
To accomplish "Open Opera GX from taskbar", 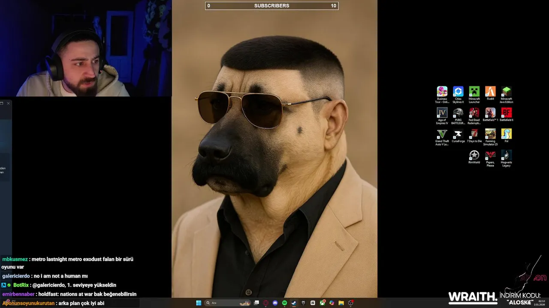I will [266, 303].
